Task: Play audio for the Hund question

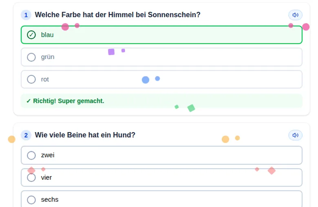Action: click(x=295, y=135)
